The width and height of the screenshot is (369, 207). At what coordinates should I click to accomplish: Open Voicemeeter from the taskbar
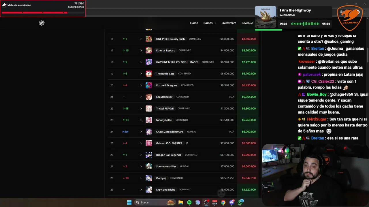(x=214, y=202)
